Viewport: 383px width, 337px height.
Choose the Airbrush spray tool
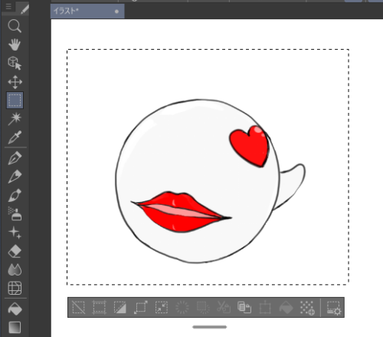(x=15, y=213)
